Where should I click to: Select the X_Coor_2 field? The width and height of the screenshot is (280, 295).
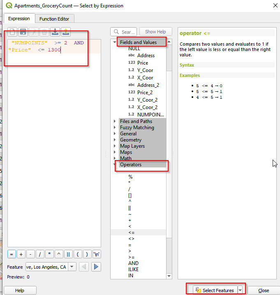pyautogui.click(x=148, y=107)
